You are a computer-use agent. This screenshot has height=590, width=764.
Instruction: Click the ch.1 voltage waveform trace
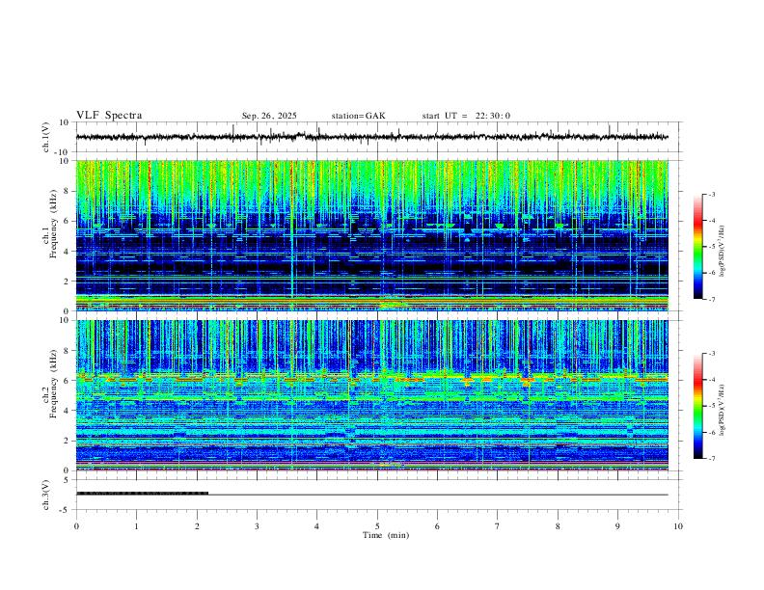(372, 137)
